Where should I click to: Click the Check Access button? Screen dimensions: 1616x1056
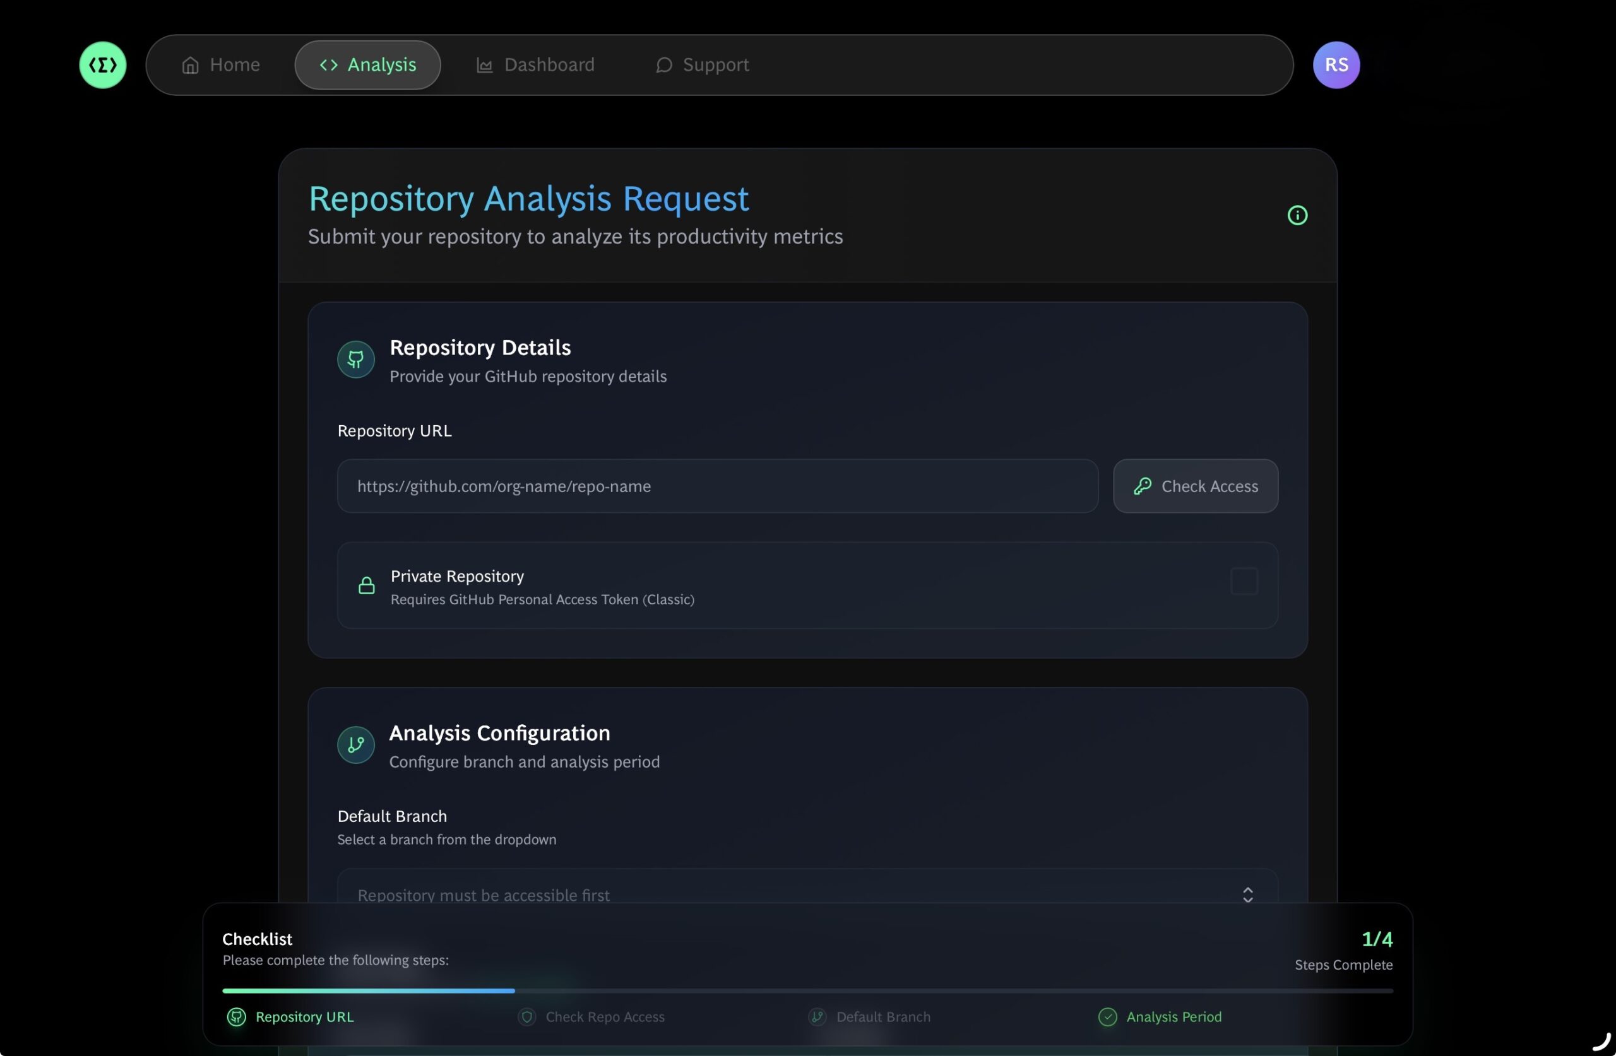click(x=1195, y=486)
